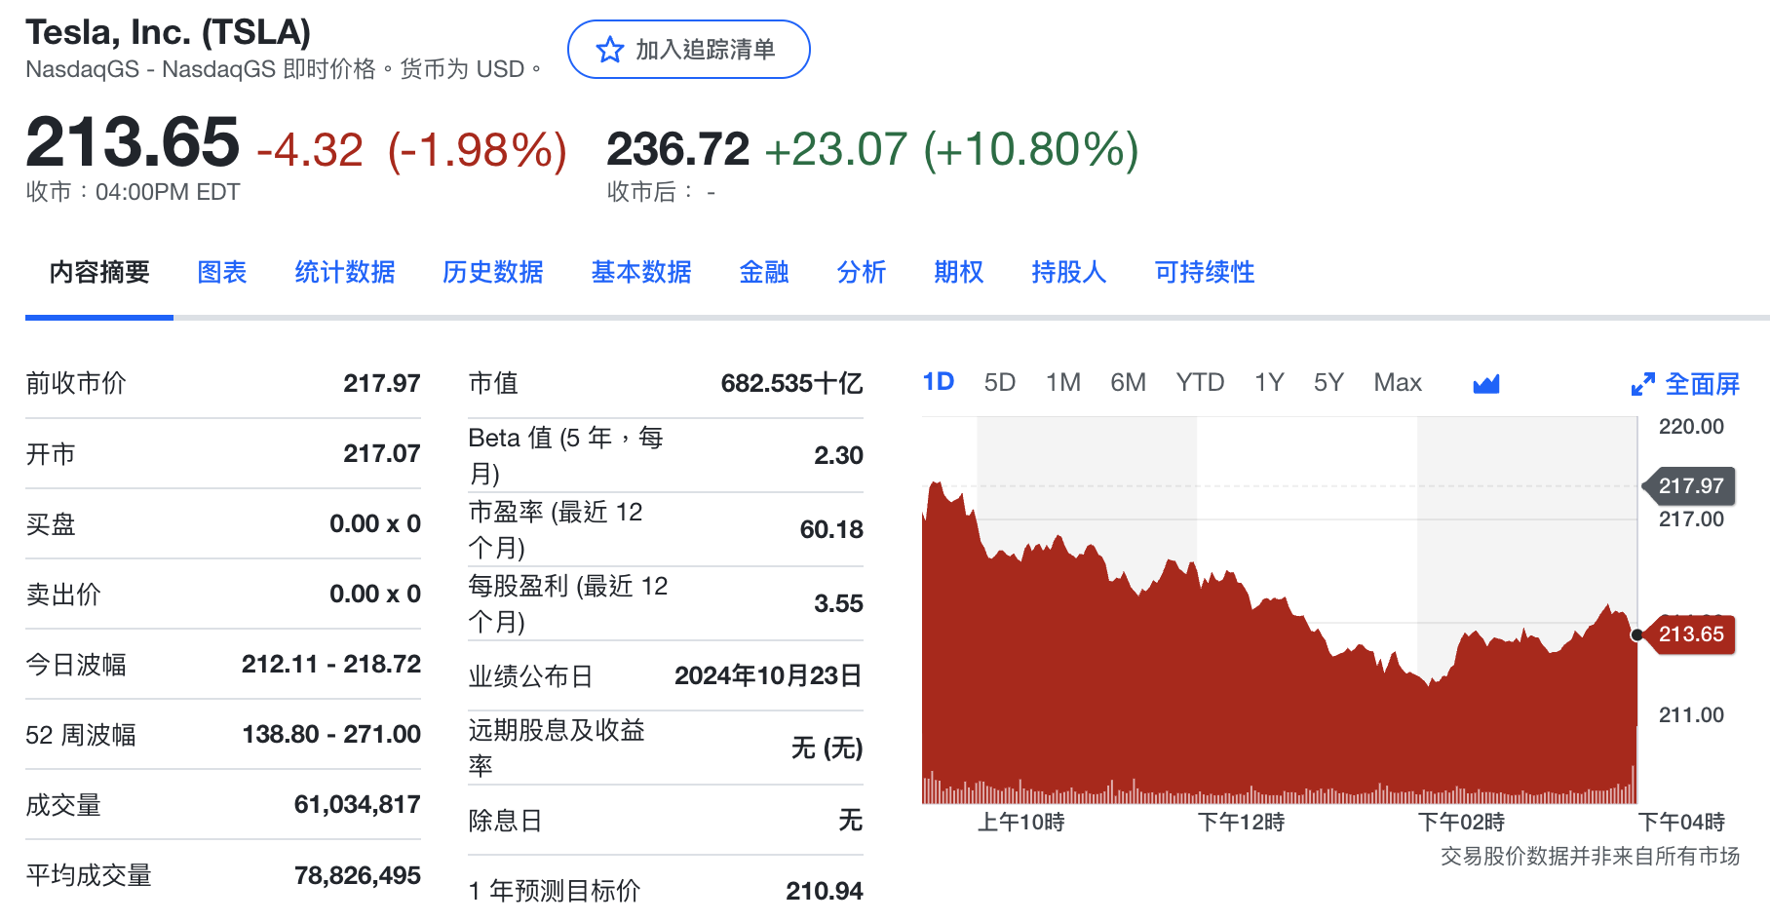This screenshot has width=1770, height=922.
Task: Select the 可持续性 sustainability tab
Action: tap(1205, 272)
